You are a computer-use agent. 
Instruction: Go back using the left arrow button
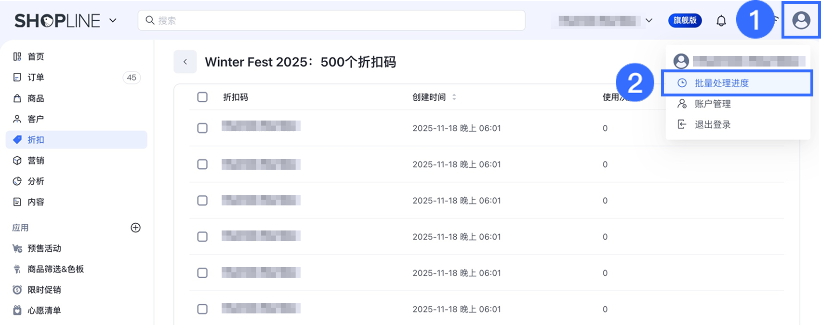coord(185,62)
